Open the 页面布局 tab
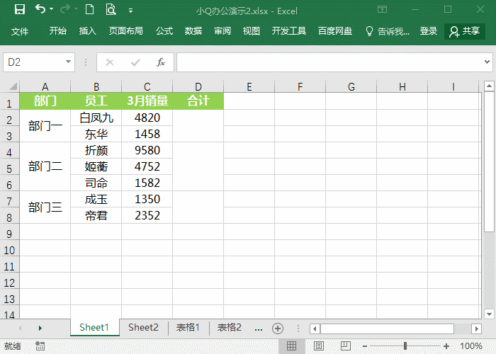496x354 pixels. point(126,31)
